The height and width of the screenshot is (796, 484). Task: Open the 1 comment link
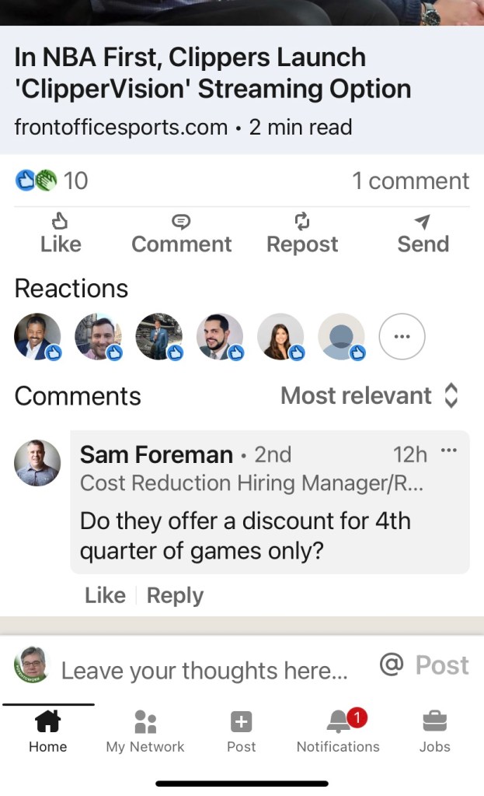tap(410, 181)
